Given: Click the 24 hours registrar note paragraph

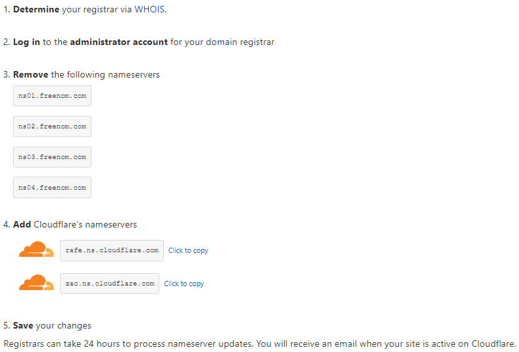Looking at the screenshot, I should pos(260,343).
